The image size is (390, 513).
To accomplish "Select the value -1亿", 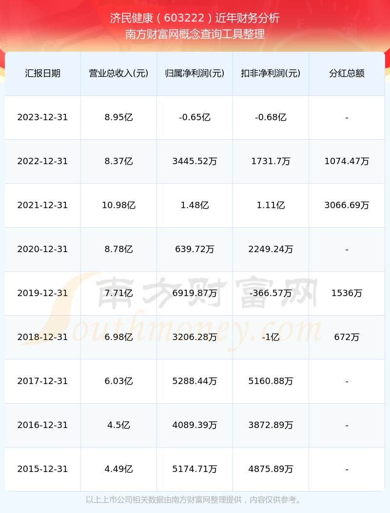I will [x=271, y=337].
